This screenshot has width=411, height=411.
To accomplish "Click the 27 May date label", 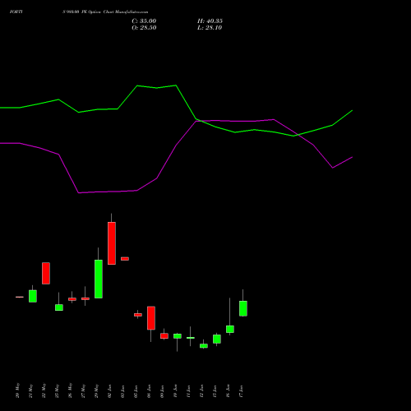I will [x=83, y=390].
